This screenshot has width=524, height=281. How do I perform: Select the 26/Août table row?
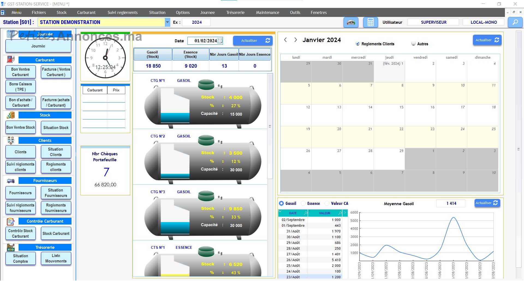pyautogui.click(x=310, y=260)
